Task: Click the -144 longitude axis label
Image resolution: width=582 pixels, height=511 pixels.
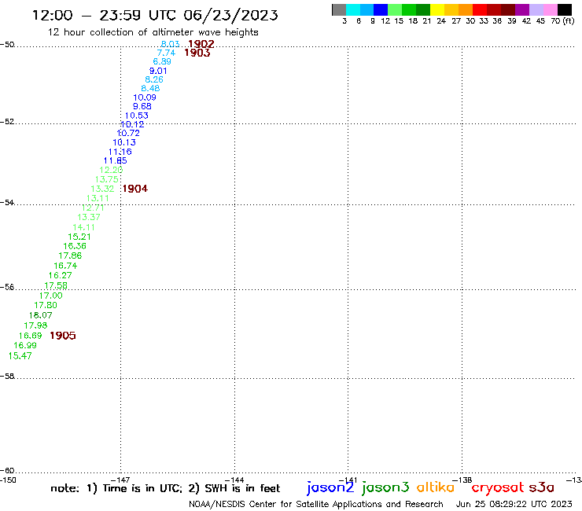Action: [x=234, y=480]
